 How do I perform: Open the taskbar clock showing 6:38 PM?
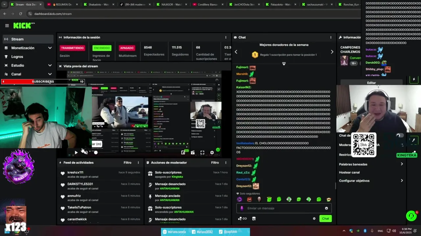(406, 231)
